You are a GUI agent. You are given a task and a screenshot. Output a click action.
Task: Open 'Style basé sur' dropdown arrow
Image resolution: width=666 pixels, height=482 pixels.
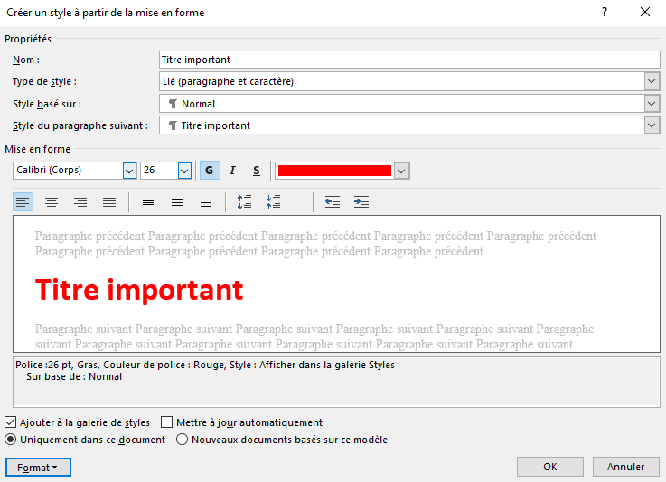click(x=652, y=104)
